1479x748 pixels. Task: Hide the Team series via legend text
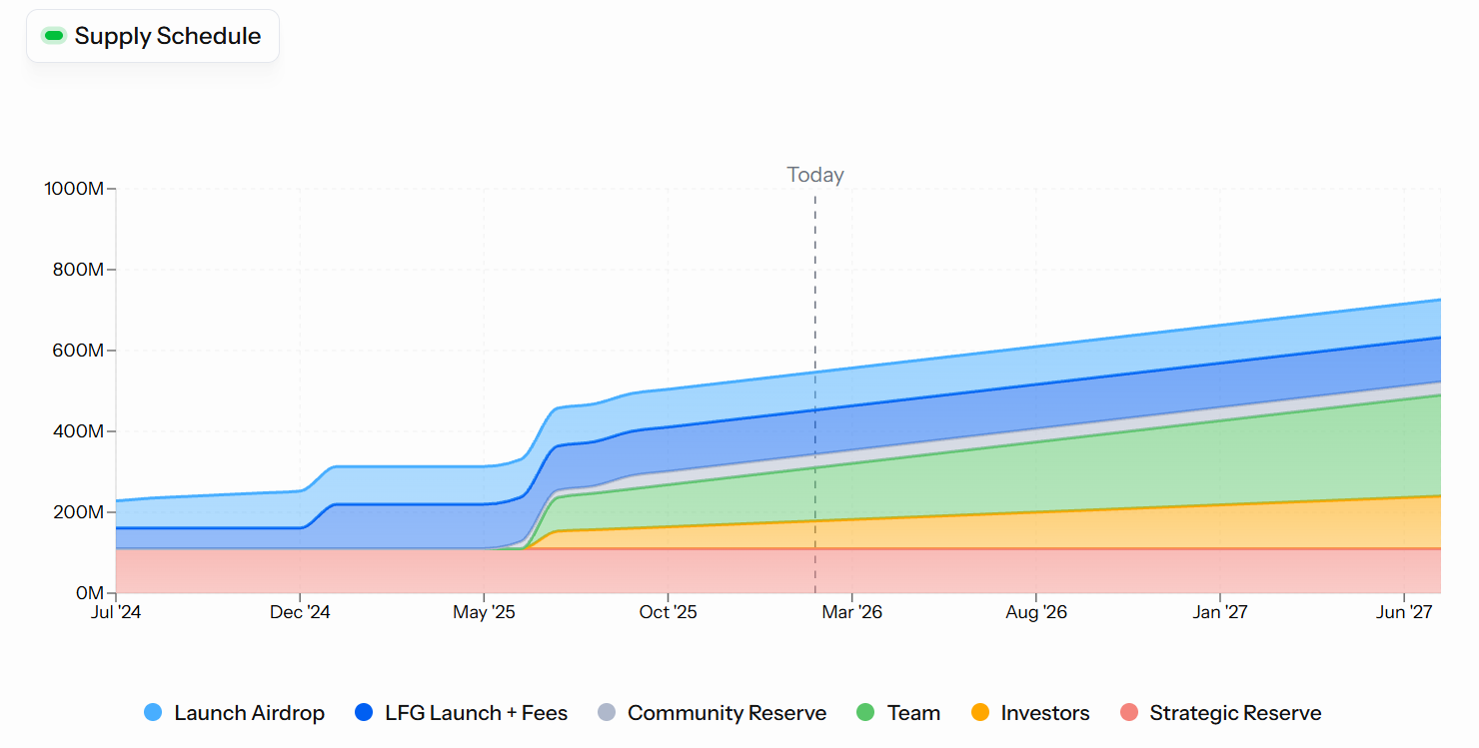click(913, 713)
